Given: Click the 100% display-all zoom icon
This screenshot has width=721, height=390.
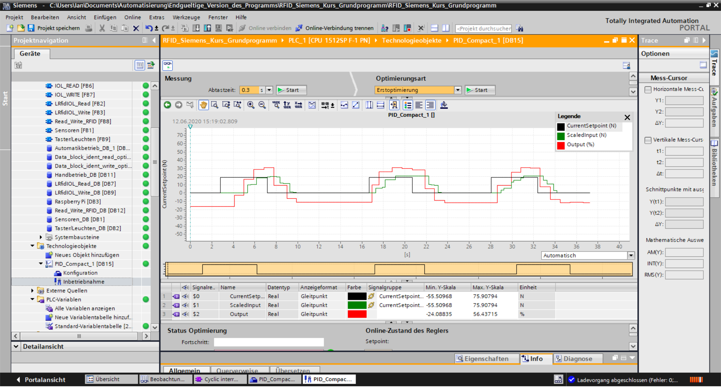Looking at the screenshot, I should (276, 105).
